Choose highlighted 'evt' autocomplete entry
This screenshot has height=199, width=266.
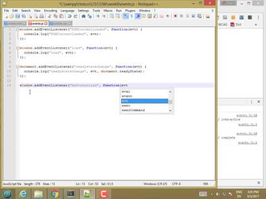(145, 101)
